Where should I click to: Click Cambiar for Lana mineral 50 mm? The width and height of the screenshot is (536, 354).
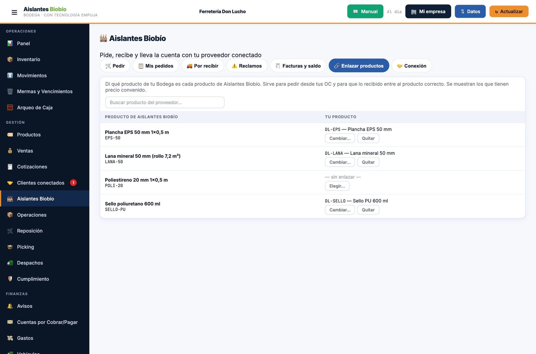[340, 162]
